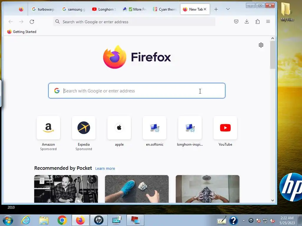Screen dimensions: 302x226
Task: Close the New Tab tab
Action: pyautogui.click(x=205, y=9)
